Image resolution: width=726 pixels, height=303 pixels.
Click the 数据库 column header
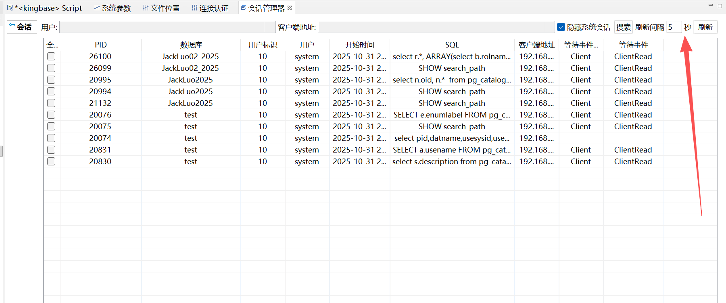coord(191,45)
